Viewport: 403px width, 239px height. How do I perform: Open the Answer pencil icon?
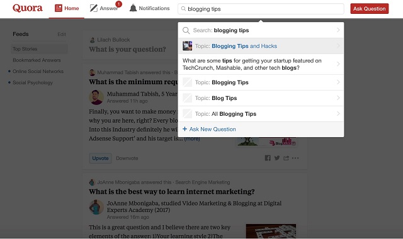pyautogui.click(x=94, y=8)
